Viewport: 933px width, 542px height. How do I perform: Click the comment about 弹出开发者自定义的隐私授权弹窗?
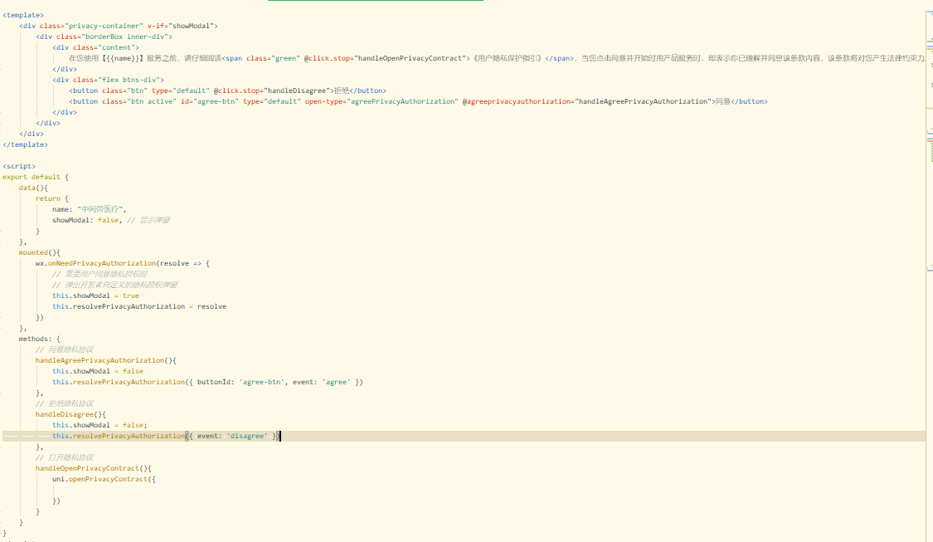(x=114, y=285)
